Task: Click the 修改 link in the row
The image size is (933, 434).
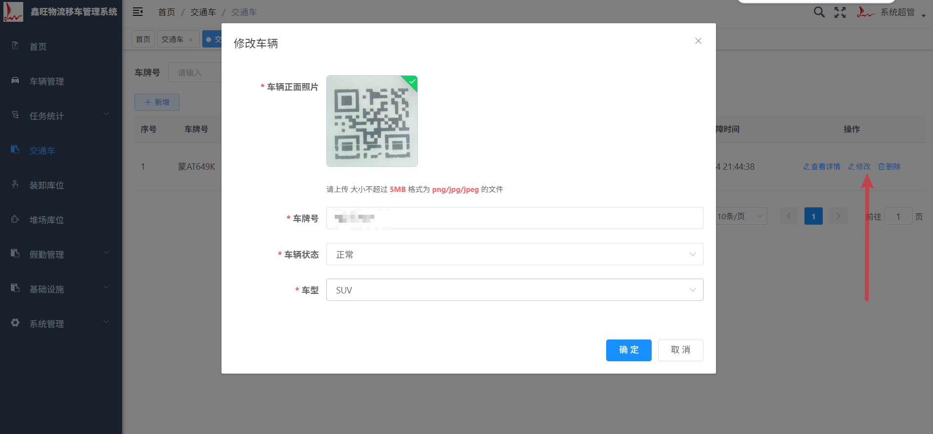Action: (859, 167)
